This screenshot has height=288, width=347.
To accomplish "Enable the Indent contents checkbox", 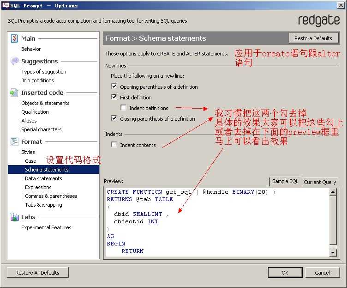I will 114,145.
